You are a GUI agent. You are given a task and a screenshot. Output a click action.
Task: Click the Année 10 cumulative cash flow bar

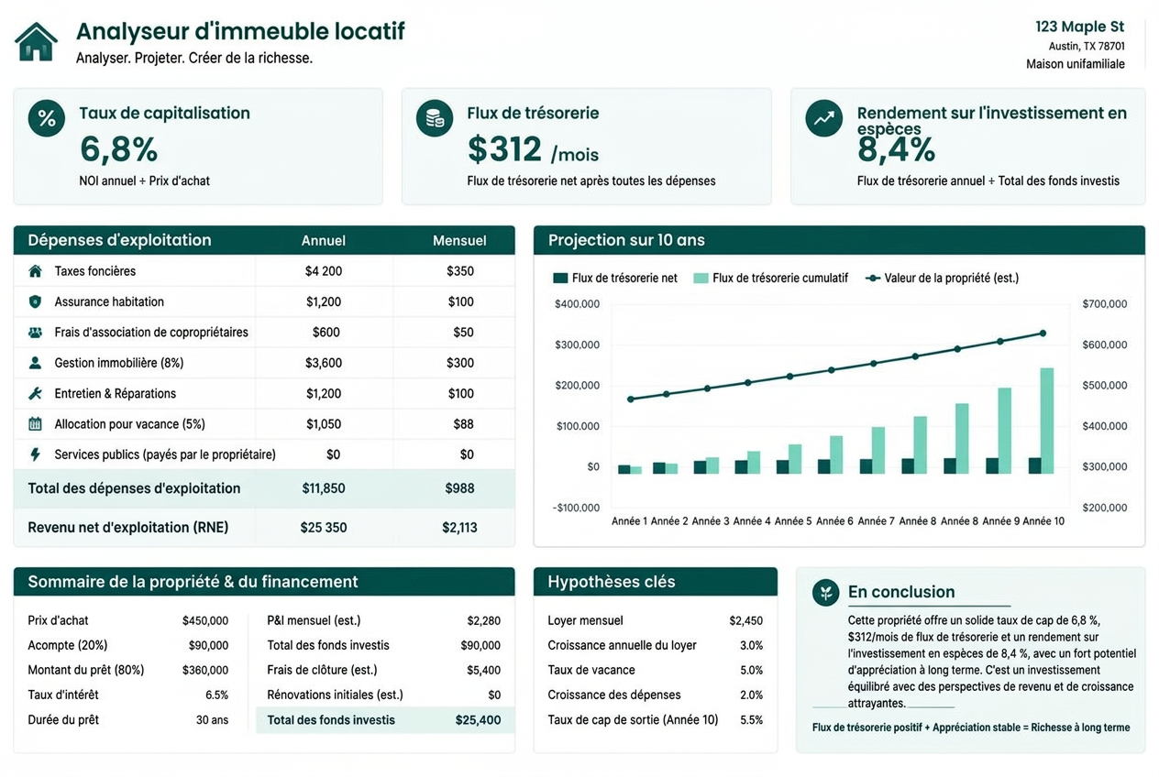[x=1047, y=421]
